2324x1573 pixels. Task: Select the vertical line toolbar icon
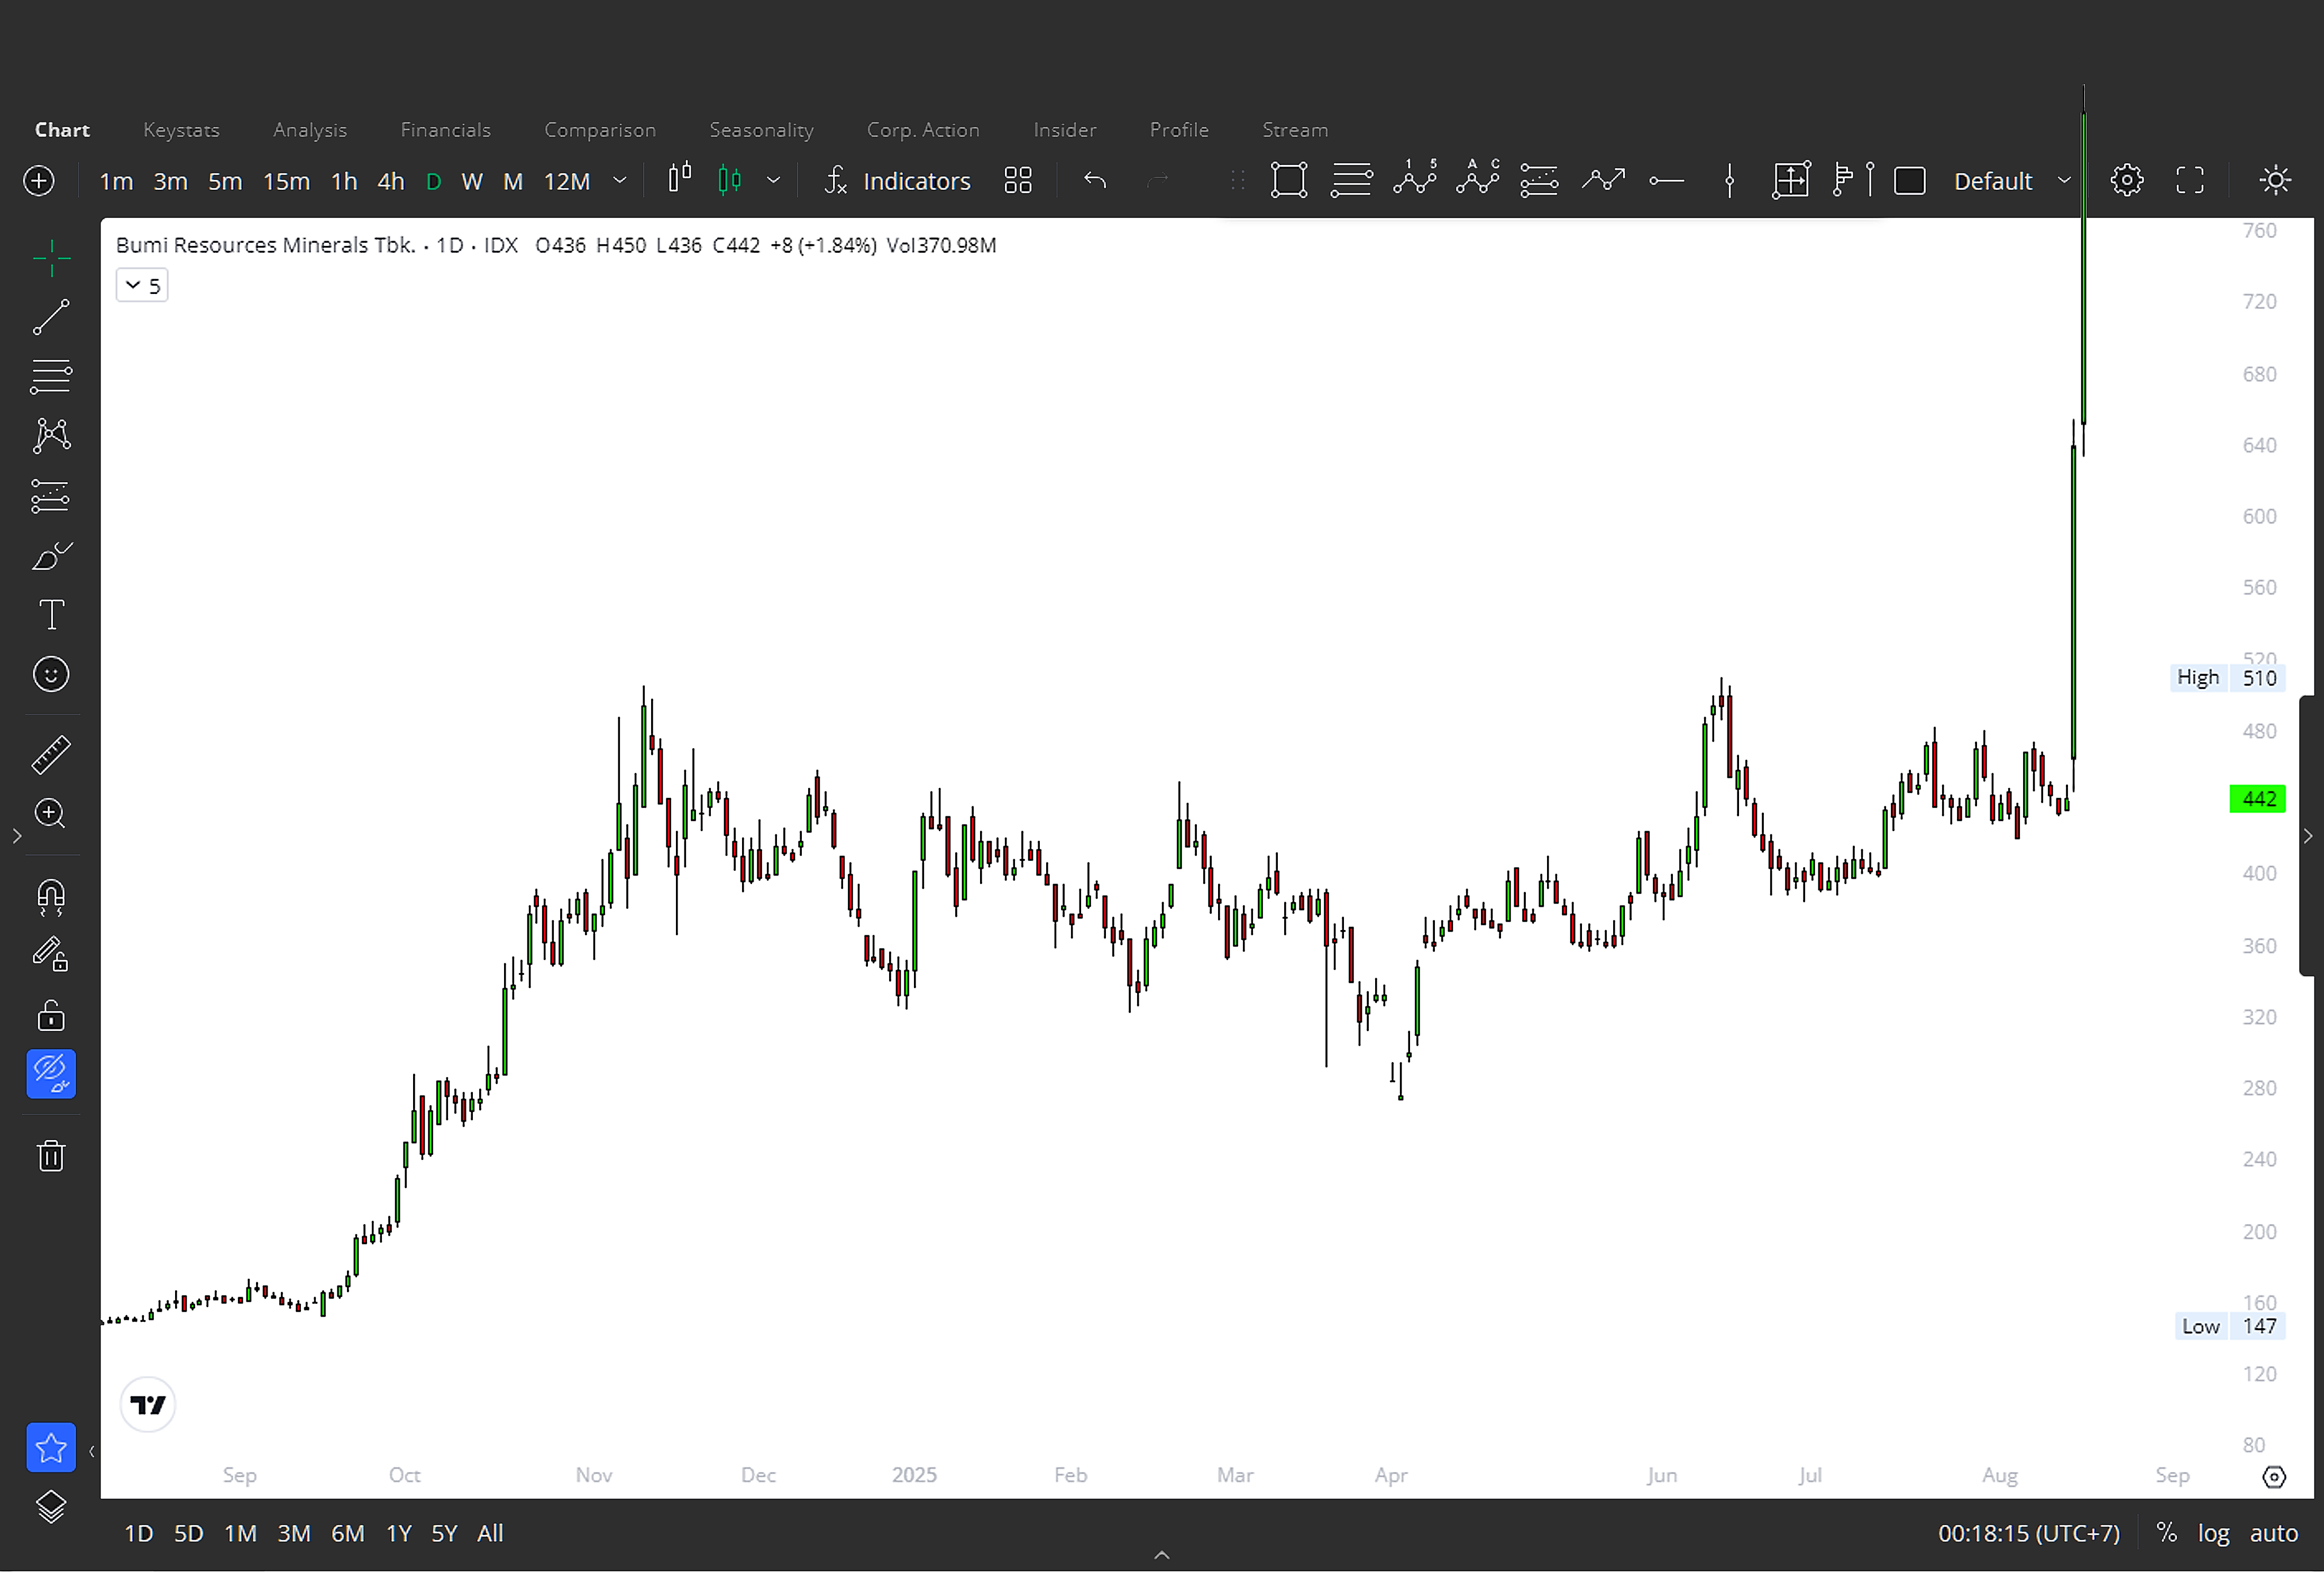coord(1730,181)
